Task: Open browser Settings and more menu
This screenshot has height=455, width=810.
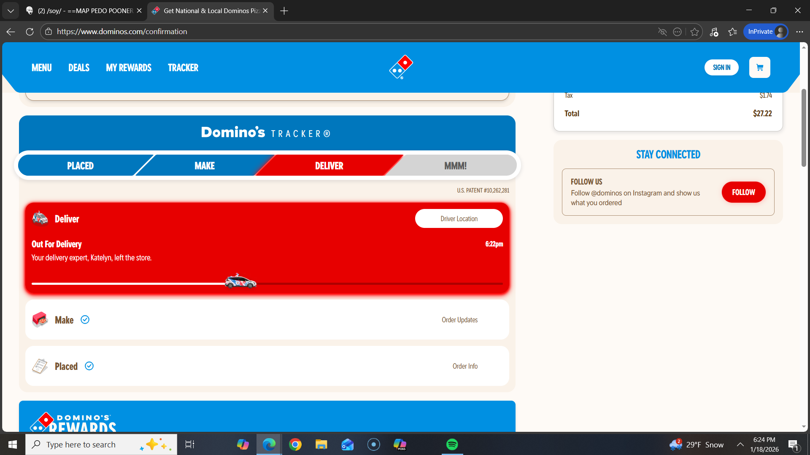Action: point(799,32)
